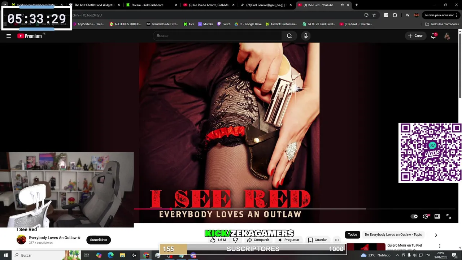The width and height of the screenshot is (462, 260).
Task: Open the KickBot: Customiza... bookmark
Action: tap(281, 24)
